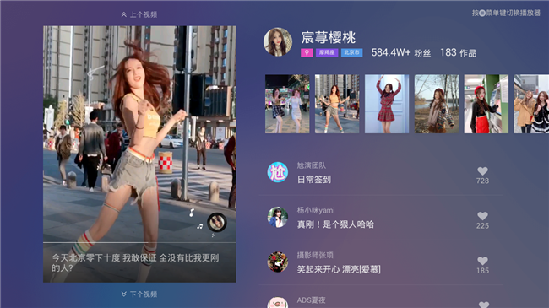Open 摄影师张項 commenter avatar
Screen dimensions: 549x308
click(278, 262)
